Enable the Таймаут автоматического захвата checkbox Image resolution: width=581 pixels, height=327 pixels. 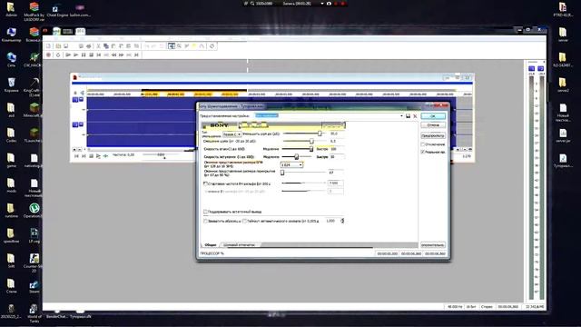click(x=244, y=221)
